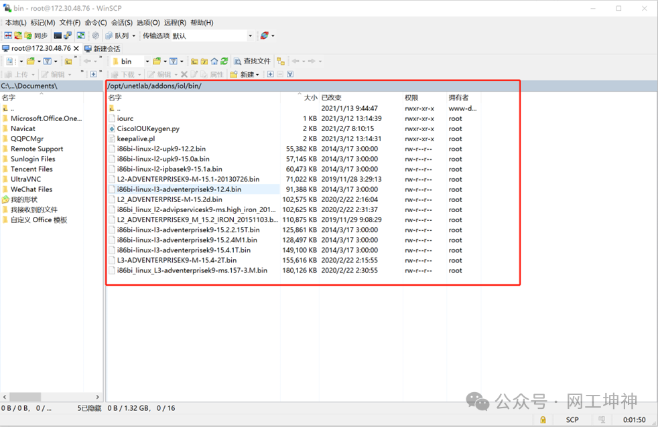Click the local drive selector icon
This screenshot has height=427, width=658.
coord(10,61)
